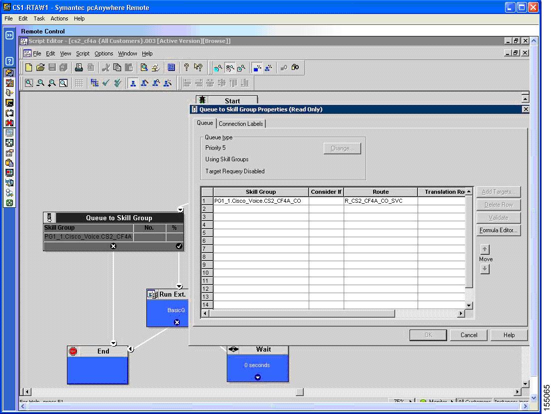Open pcAnywhere Task menu
Image resolution: width=551 pixels, height=414 pixels.
click(x=39, y=18)
